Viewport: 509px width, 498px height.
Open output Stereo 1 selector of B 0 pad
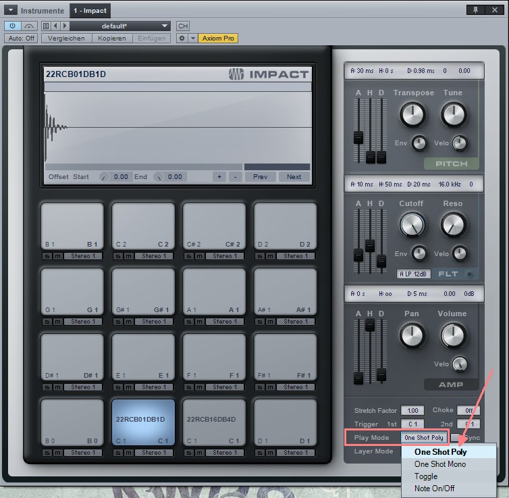point(83,453)
